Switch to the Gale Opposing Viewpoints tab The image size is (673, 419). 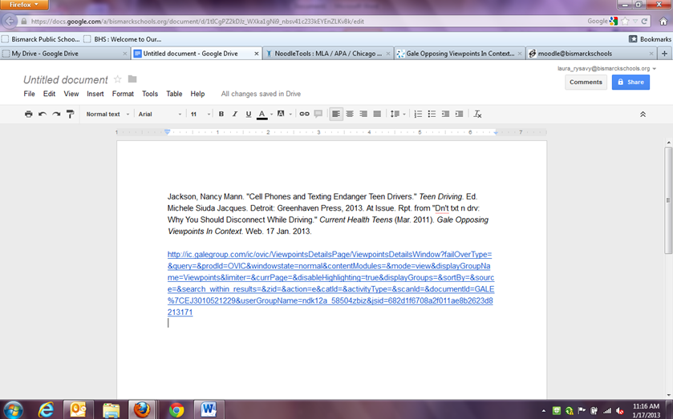click(x=460, y=54)
